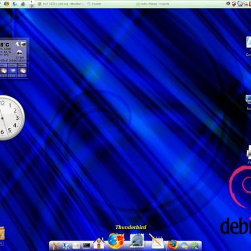Click the first forecast day icon in weather widget
The image size is (251, 251).
tap(4, 70)
